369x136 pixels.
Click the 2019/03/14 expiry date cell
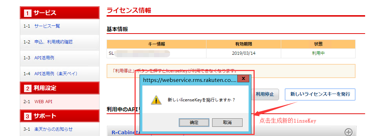coord(244,53)
